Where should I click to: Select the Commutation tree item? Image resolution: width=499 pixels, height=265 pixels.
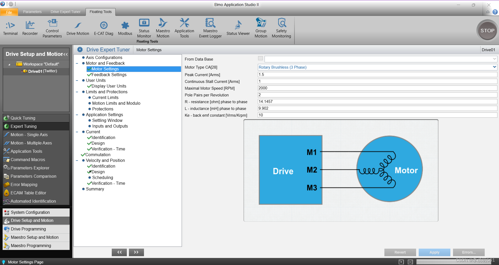pyautogui.click(x=98, y=155)
